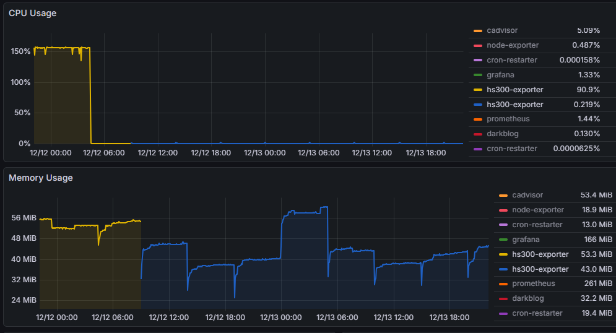The width and height of the screenshot is (616, 333).
Task: Select the hs300-exporter 43.0 MiB legend entry
Action: [x=540, y=269]
